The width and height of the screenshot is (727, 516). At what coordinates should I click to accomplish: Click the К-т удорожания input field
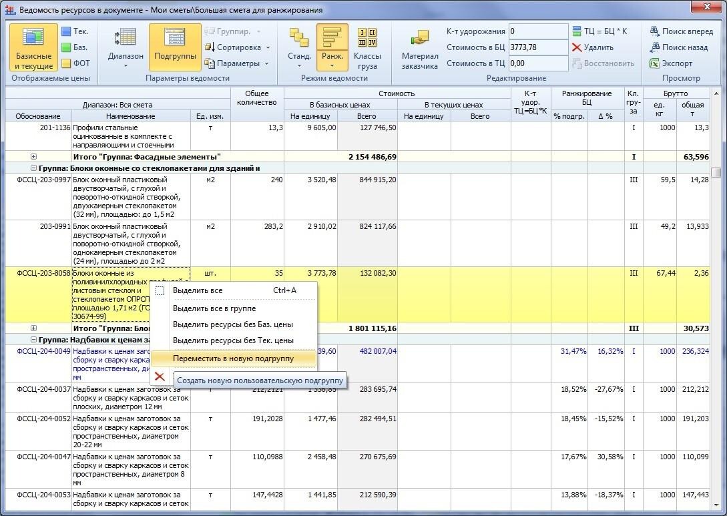click(538, 31)
